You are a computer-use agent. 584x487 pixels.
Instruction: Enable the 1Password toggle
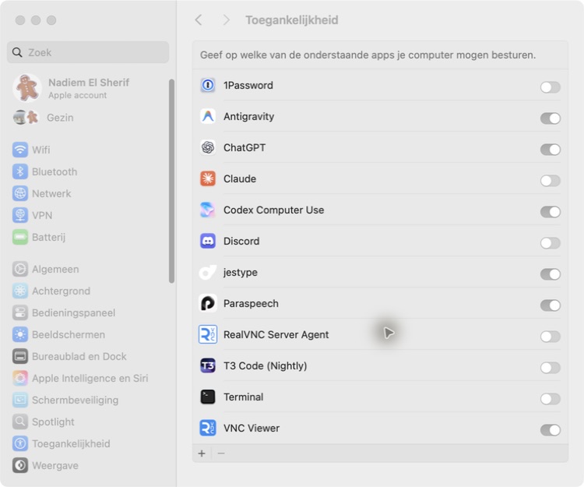pos(550,87)
